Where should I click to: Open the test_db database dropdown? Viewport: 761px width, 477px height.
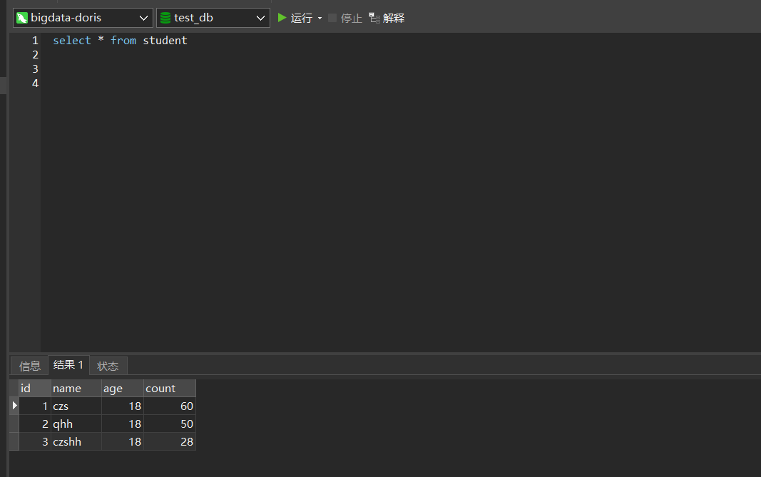click(x=260, y=18)
